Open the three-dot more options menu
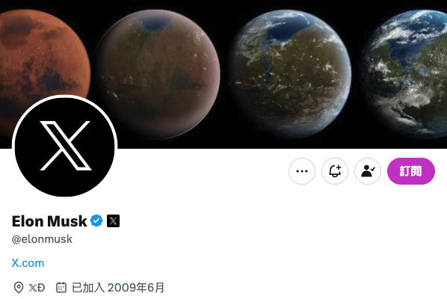This screenshot has width=447, height=299. coord(302,171)
